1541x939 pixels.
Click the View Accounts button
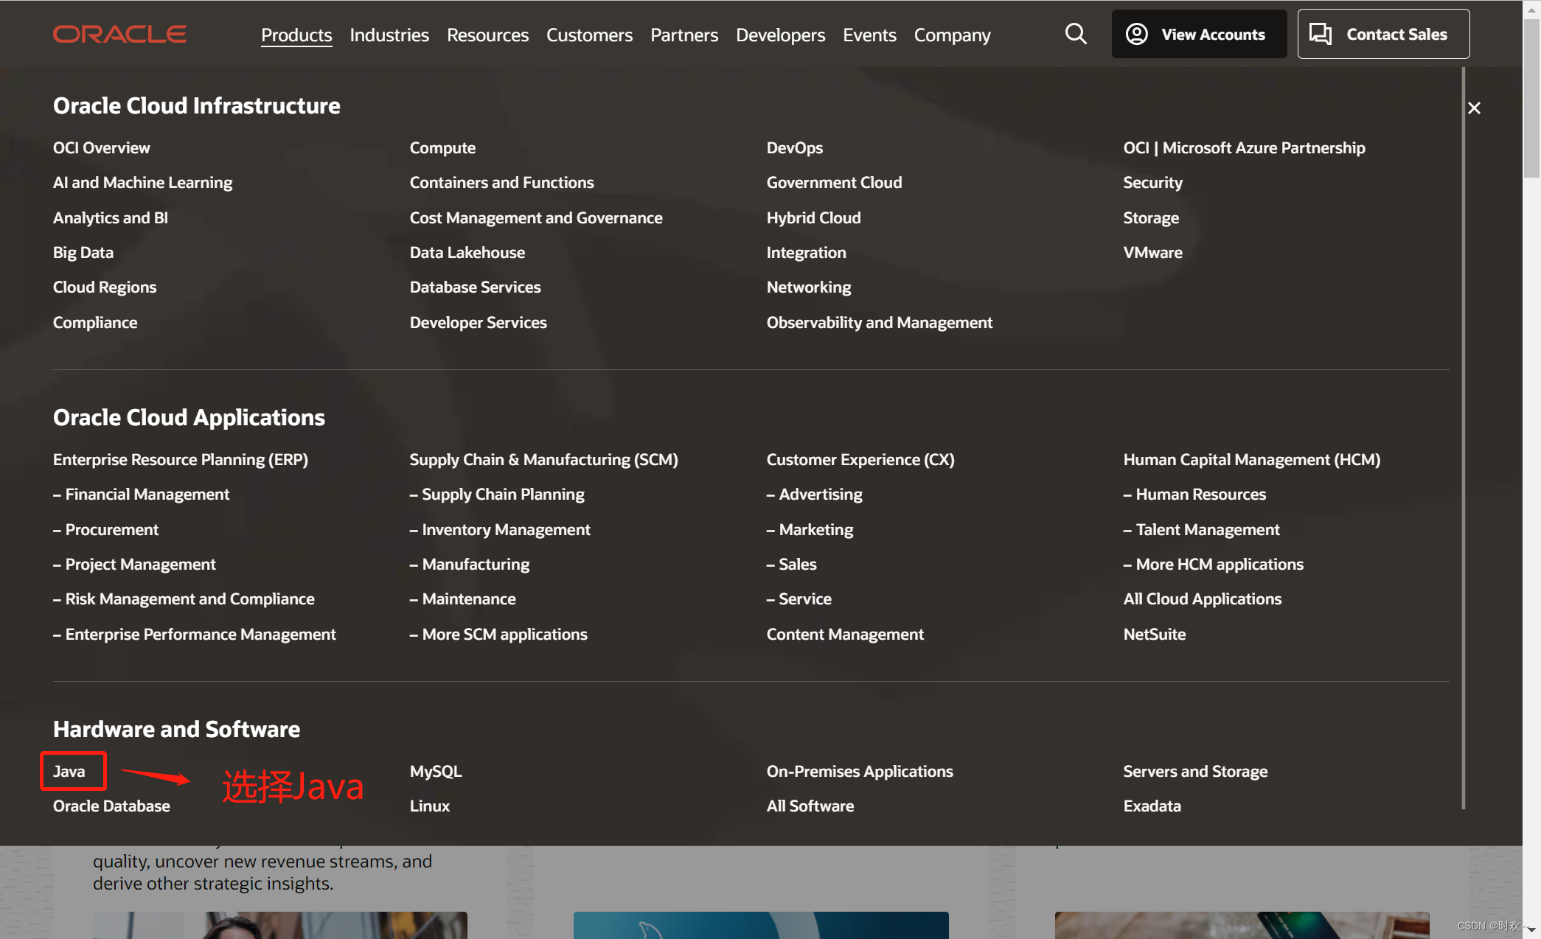click(1199, 34)
